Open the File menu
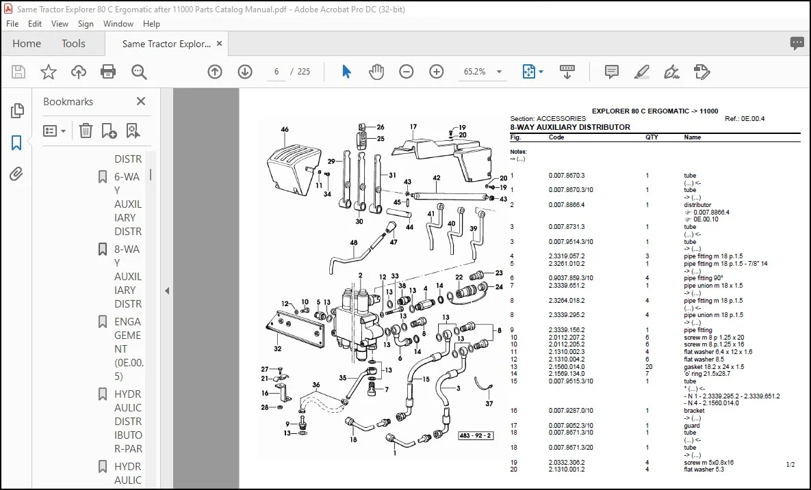Image resolution: width=811 pixels, height=490 pixels. 12,24
